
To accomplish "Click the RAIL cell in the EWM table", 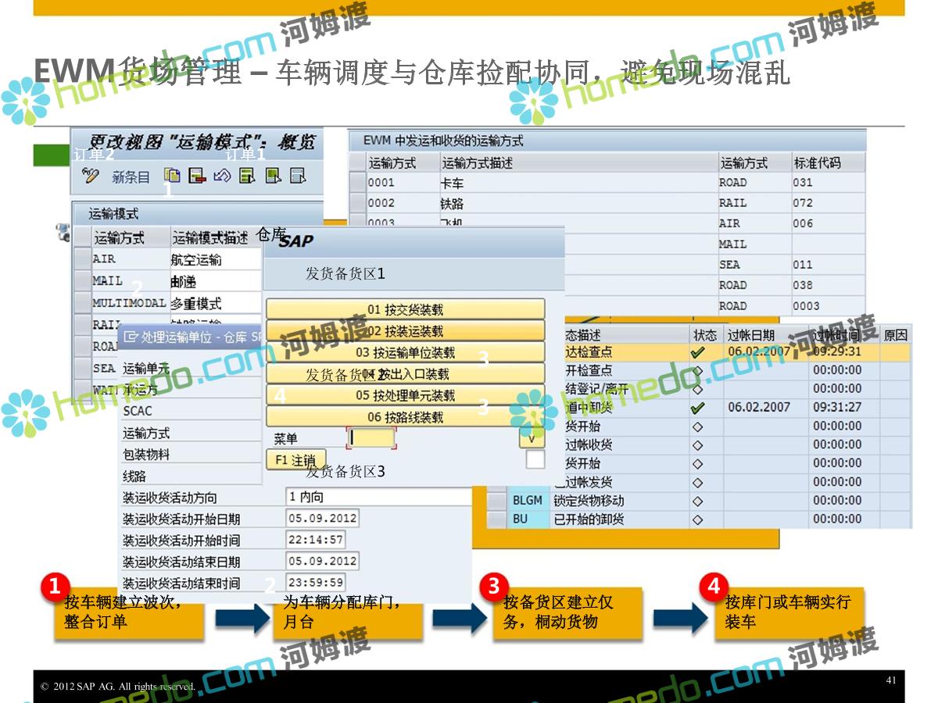I will point(754,203).
